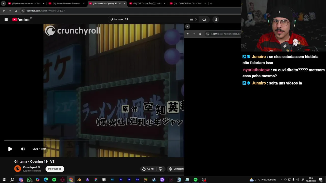Launch After Effects from the taskbar
326x183 pixels.
129,180
